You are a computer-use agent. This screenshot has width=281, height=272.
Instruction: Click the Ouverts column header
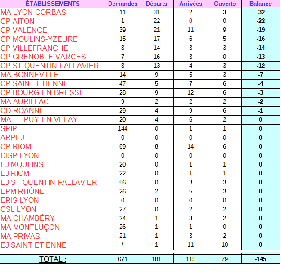224,4
